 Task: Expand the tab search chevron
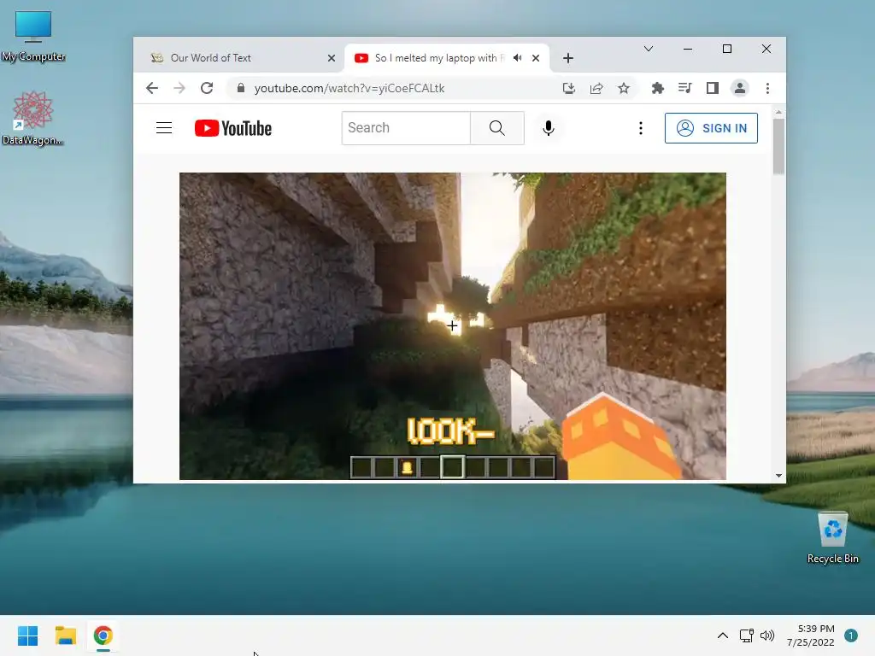649,49
